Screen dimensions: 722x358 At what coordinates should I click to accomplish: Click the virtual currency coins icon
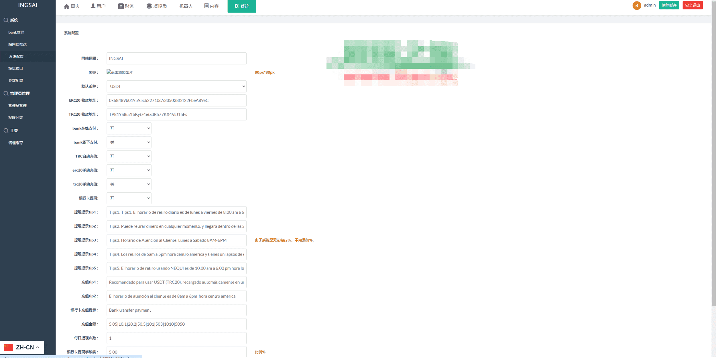(149, 6)
